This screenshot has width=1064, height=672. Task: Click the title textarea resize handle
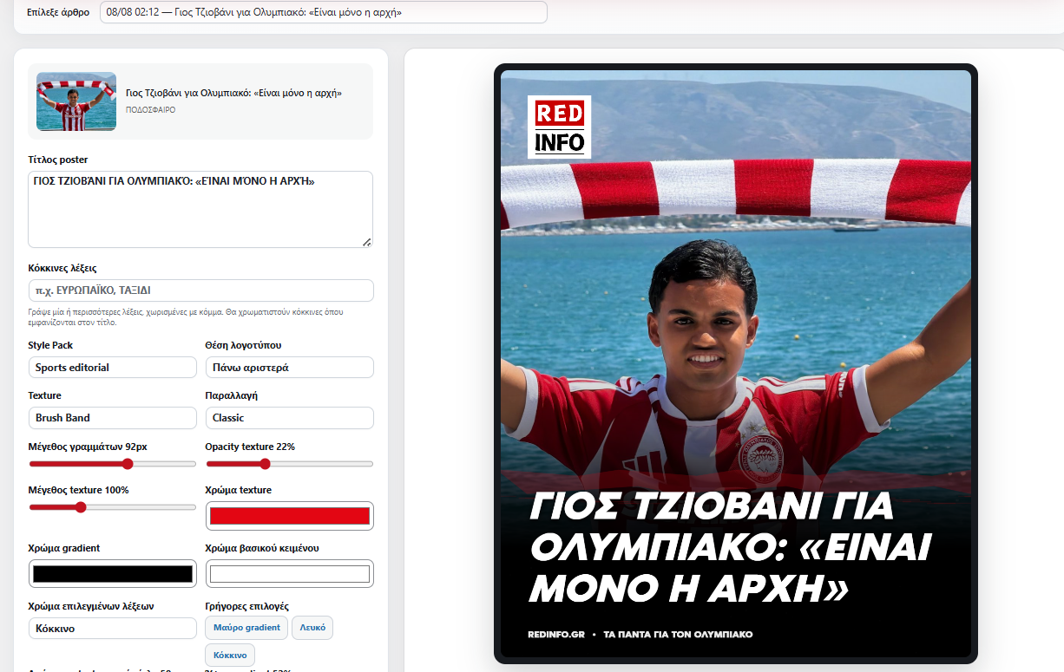(367, 242)
